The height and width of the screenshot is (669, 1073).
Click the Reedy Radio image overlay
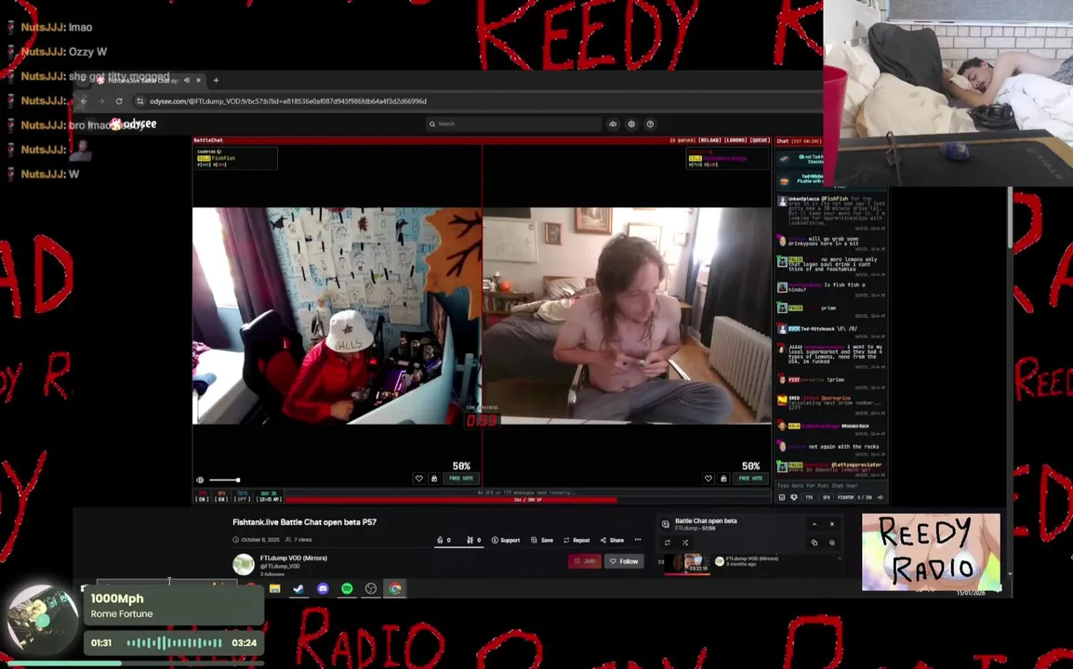coord(931,552)
